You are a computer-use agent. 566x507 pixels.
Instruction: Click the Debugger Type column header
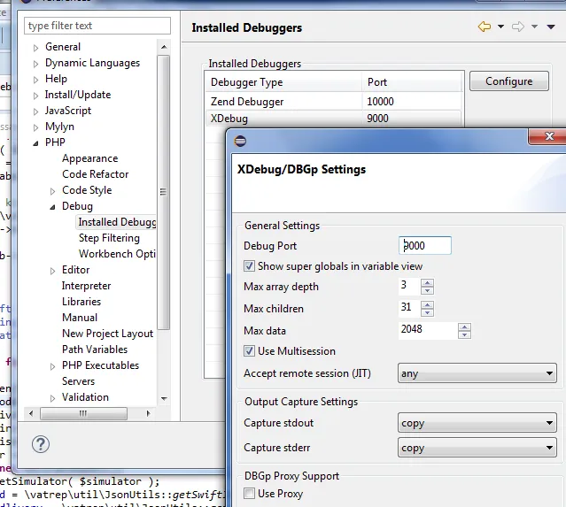[283, 82]
